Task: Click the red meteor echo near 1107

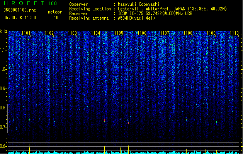Action: [161, 119]
